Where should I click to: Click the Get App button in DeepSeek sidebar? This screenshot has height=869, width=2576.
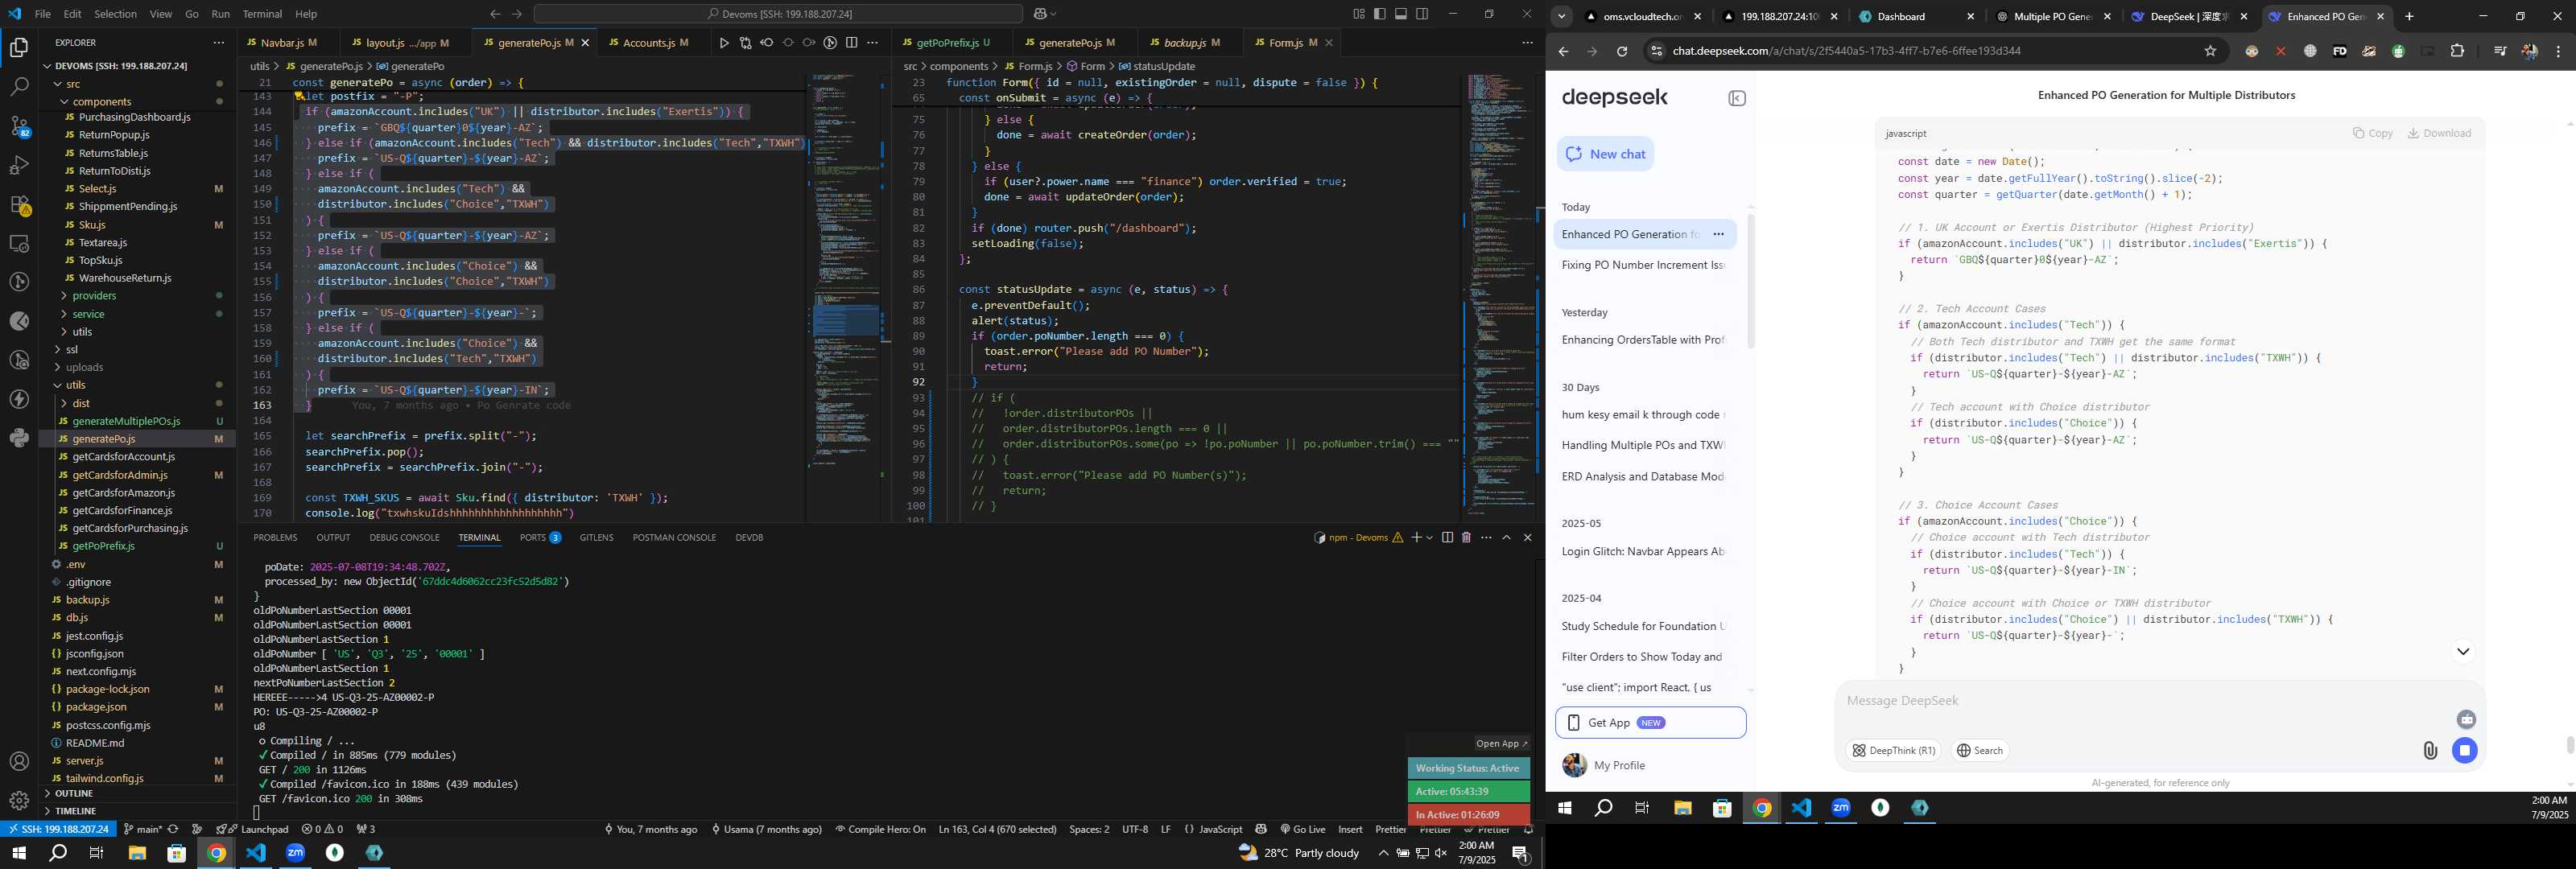1650,723
